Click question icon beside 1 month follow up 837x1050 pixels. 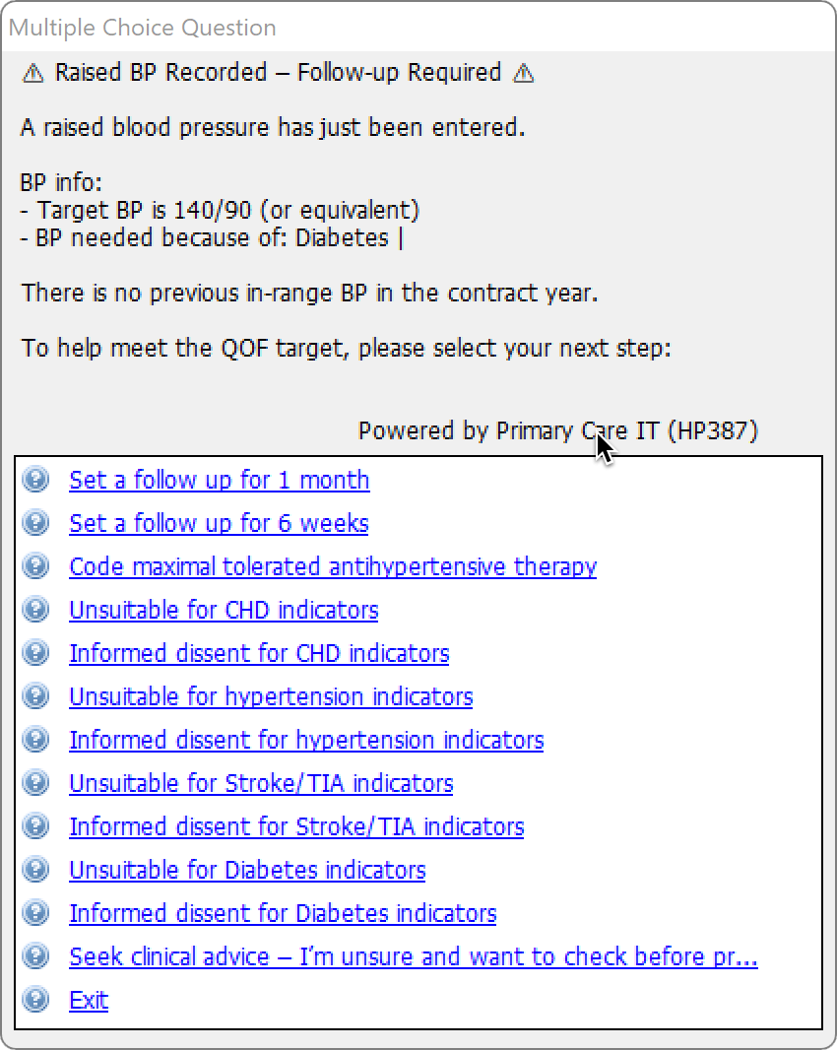click(x=35, y=480)
